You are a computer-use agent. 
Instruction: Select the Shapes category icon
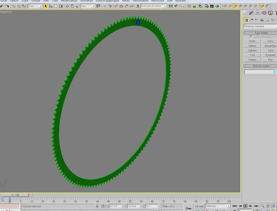251,20
